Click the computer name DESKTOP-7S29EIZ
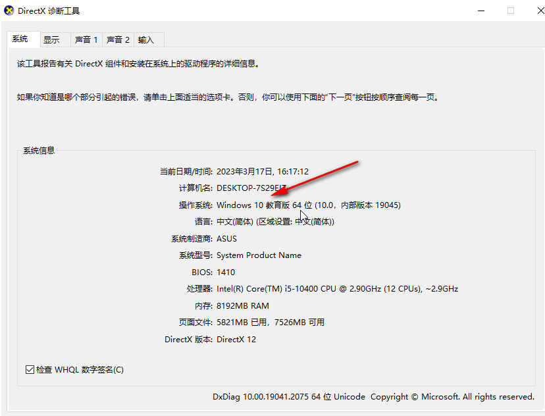The width and height of the screenshot is (545, 416). coord(253,188)
